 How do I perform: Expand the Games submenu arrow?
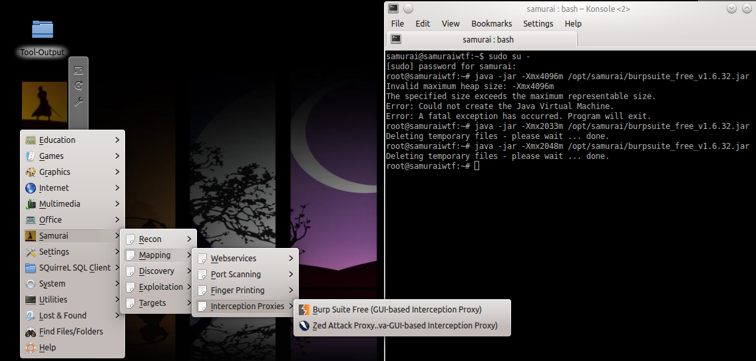[x=117, y=156]
